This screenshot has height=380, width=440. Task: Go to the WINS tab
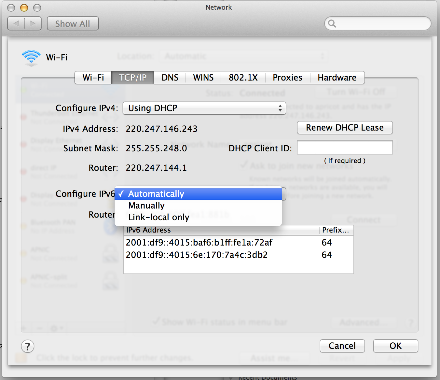coord(203,78)
